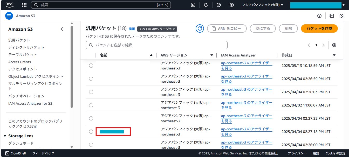The width and height of the screenshot is (349, 157).
Task: Open the account menu dropdown arrow
Action: click(344, 5)
